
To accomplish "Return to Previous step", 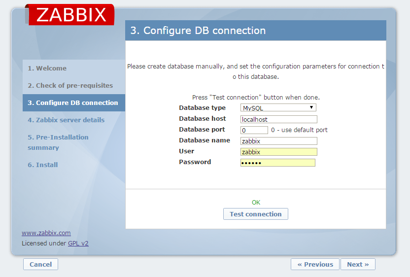I will point(315,264).
